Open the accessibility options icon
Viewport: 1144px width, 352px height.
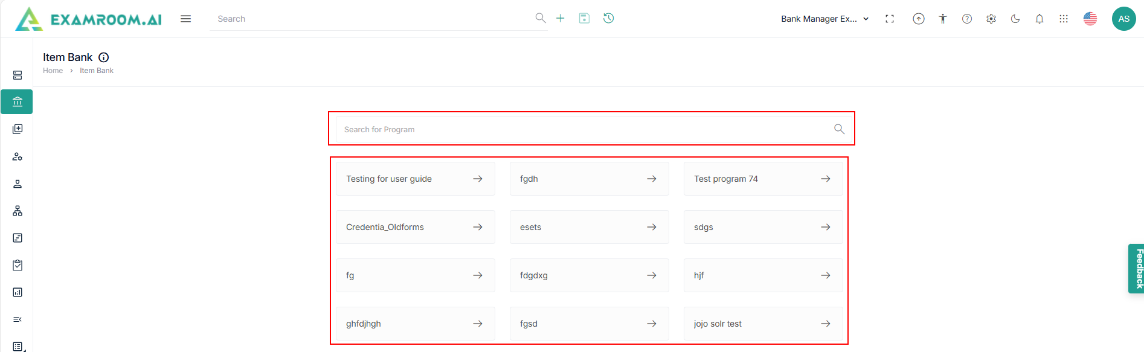coord(942,19)
